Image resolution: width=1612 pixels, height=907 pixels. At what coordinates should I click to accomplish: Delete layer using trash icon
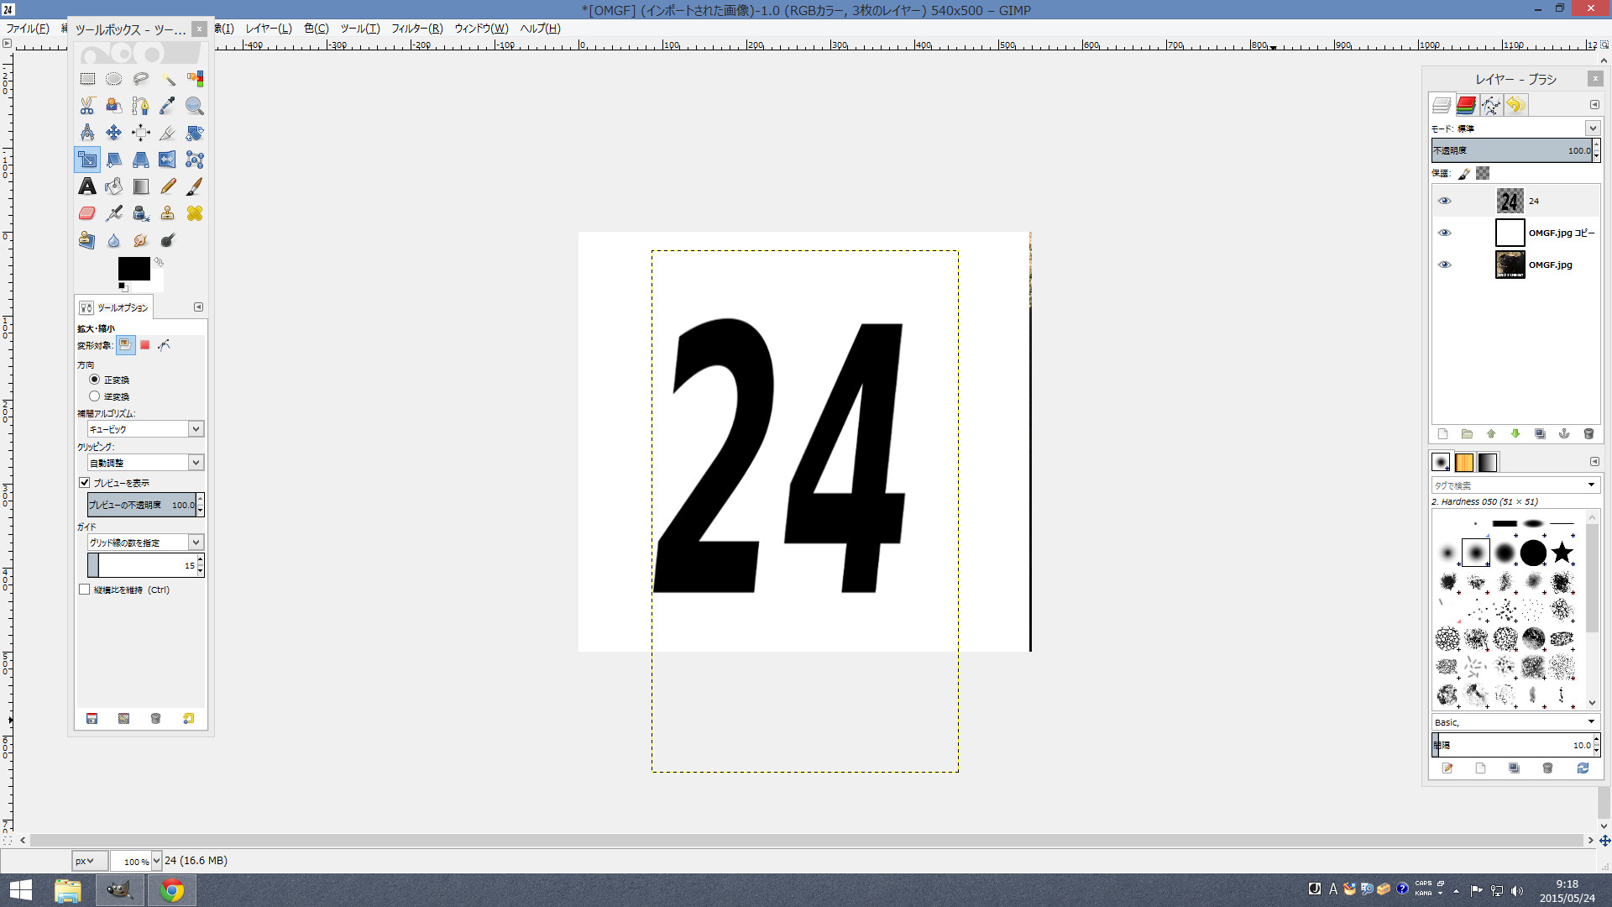click(x=1588, y=434)
